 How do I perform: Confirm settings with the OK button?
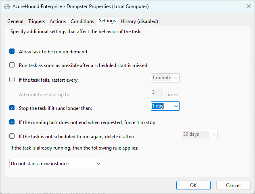[x=193, y=186]
